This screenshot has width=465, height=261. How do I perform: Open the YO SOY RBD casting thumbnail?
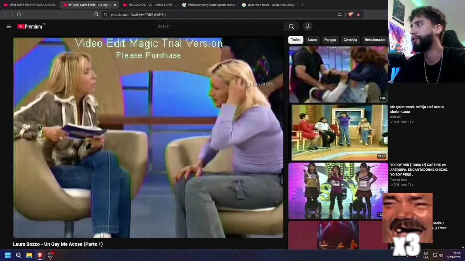pyautogui.click(x=338, y=191)
